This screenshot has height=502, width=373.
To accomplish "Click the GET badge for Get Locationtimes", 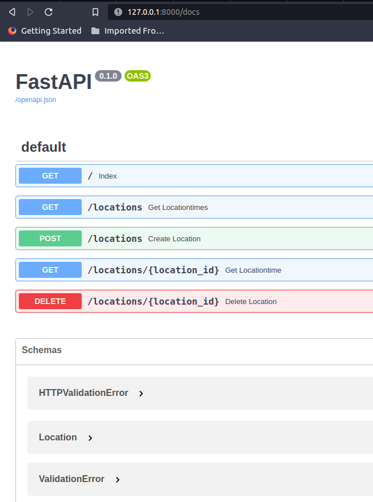I will tap(50, 207).
